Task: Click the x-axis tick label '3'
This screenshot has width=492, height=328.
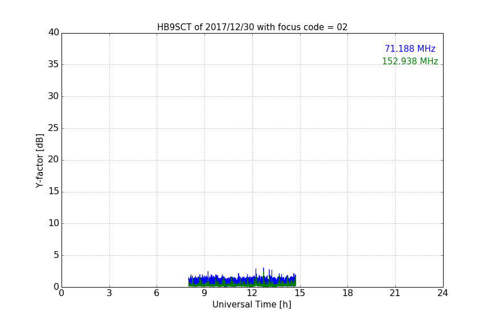Action: (x=109, y=293)
